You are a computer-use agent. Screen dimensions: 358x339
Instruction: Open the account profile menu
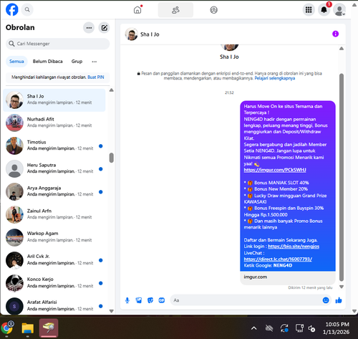pos(339,10)
